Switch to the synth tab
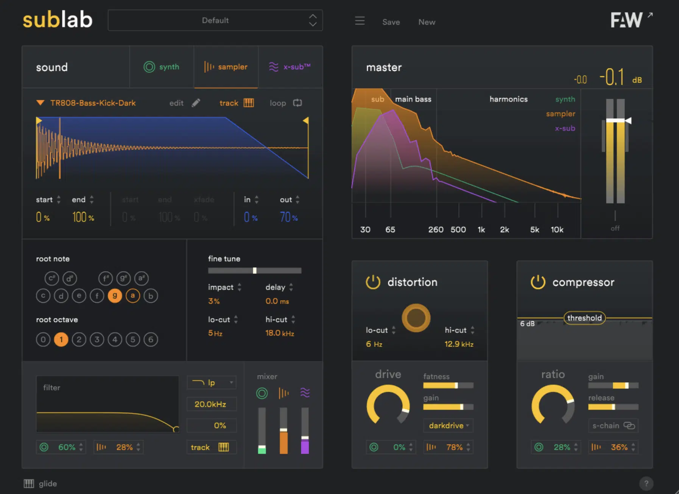Viewport: 679px width, 494px height. tap(162, 67)
